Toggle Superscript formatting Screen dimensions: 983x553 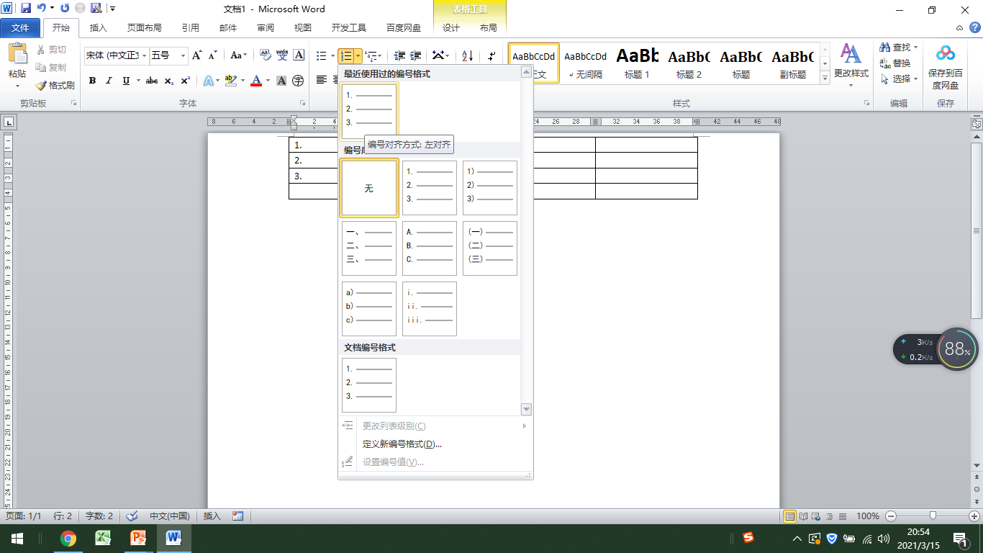(186, 81)
